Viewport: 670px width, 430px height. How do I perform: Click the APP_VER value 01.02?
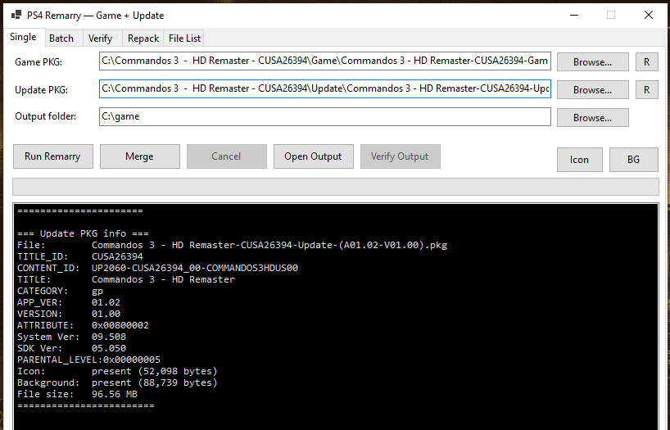[x=106, y=302]
